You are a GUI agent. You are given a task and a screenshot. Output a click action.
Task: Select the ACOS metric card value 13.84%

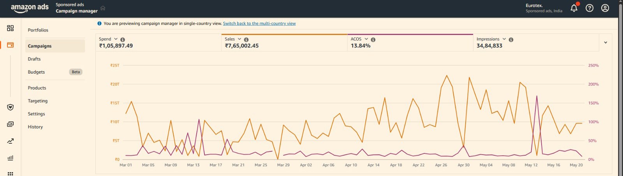(x=361, y=46)
